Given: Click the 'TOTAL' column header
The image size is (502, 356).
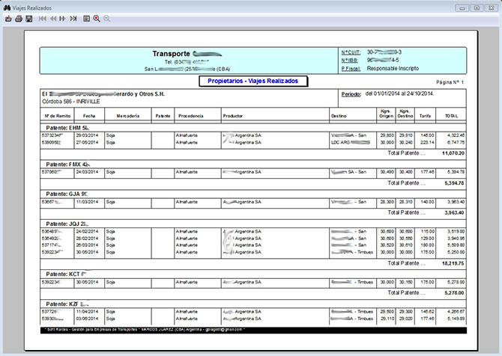Looking at the screenshot, I should tap(451, 116).
